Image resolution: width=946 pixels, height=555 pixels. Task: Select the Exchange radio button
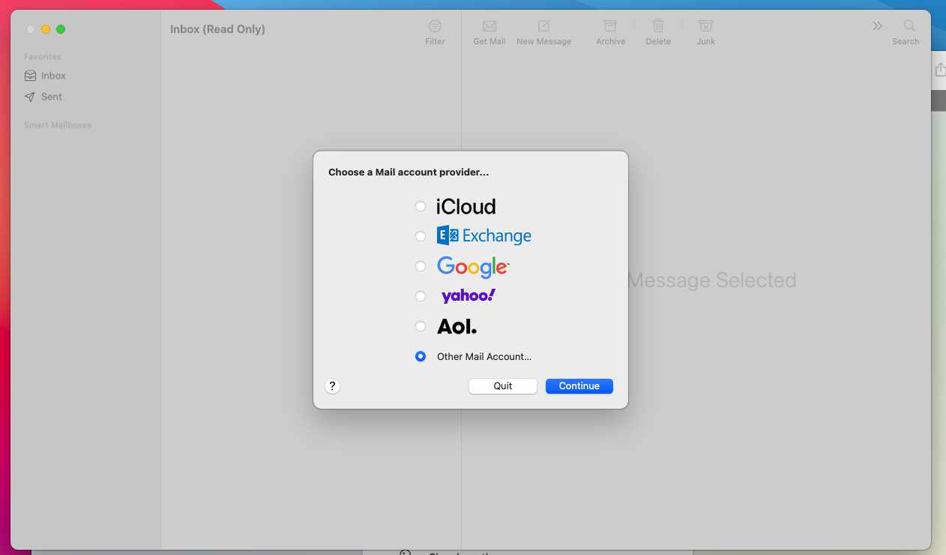[x=421, y=236]
